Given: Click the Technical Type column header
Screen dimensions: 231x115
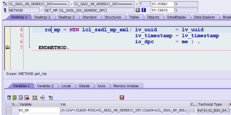Looking at the screenshot, I should (213, 104).
